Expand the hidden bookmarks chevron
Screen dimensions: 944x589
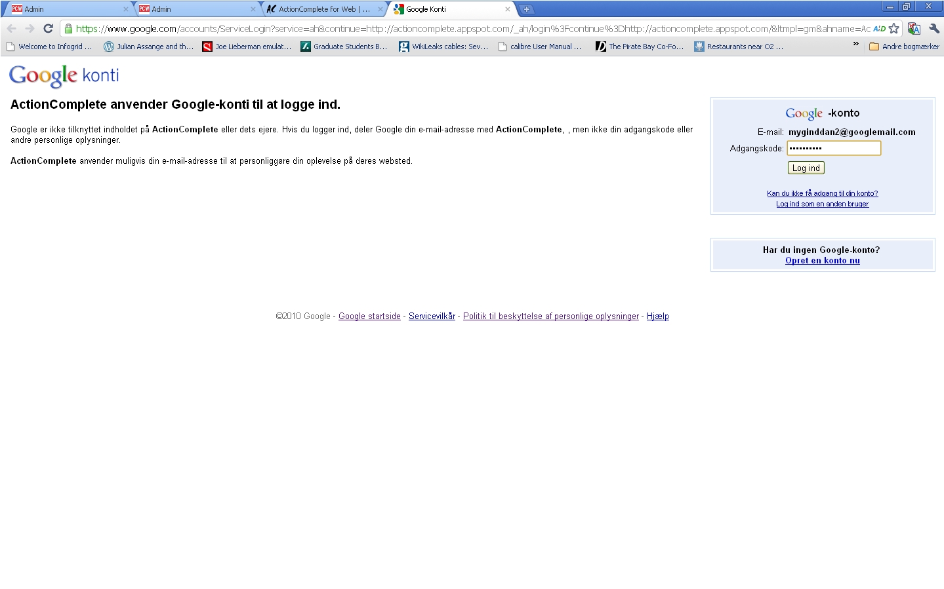click(855, 44)
